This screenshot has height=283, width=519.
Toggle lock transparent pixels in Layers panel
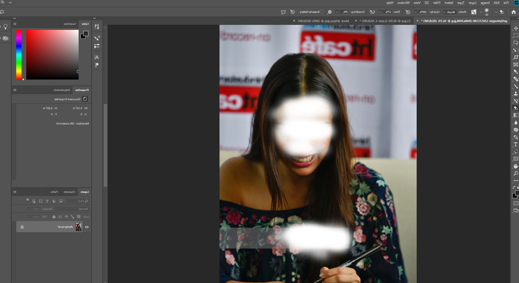(79, 217)
